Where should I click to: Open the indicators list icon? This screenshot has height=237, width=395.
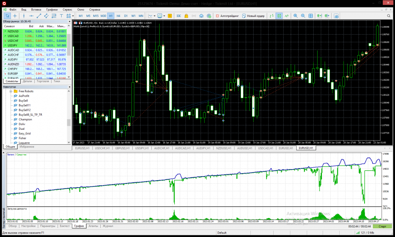coord(150,16)
